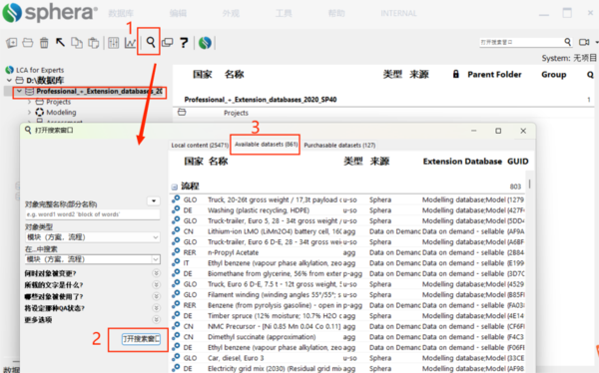Click the object name search input field
Image resolution: width=599 pixels, height=373 pixels.
tap(93, 214)
